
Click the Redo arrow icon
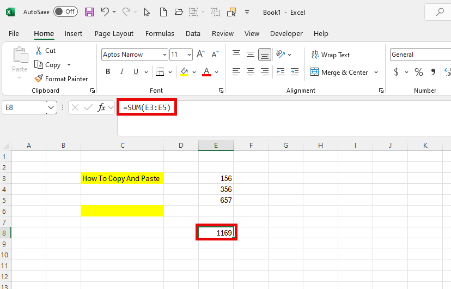pyautogui.click(x=126, y=12)
